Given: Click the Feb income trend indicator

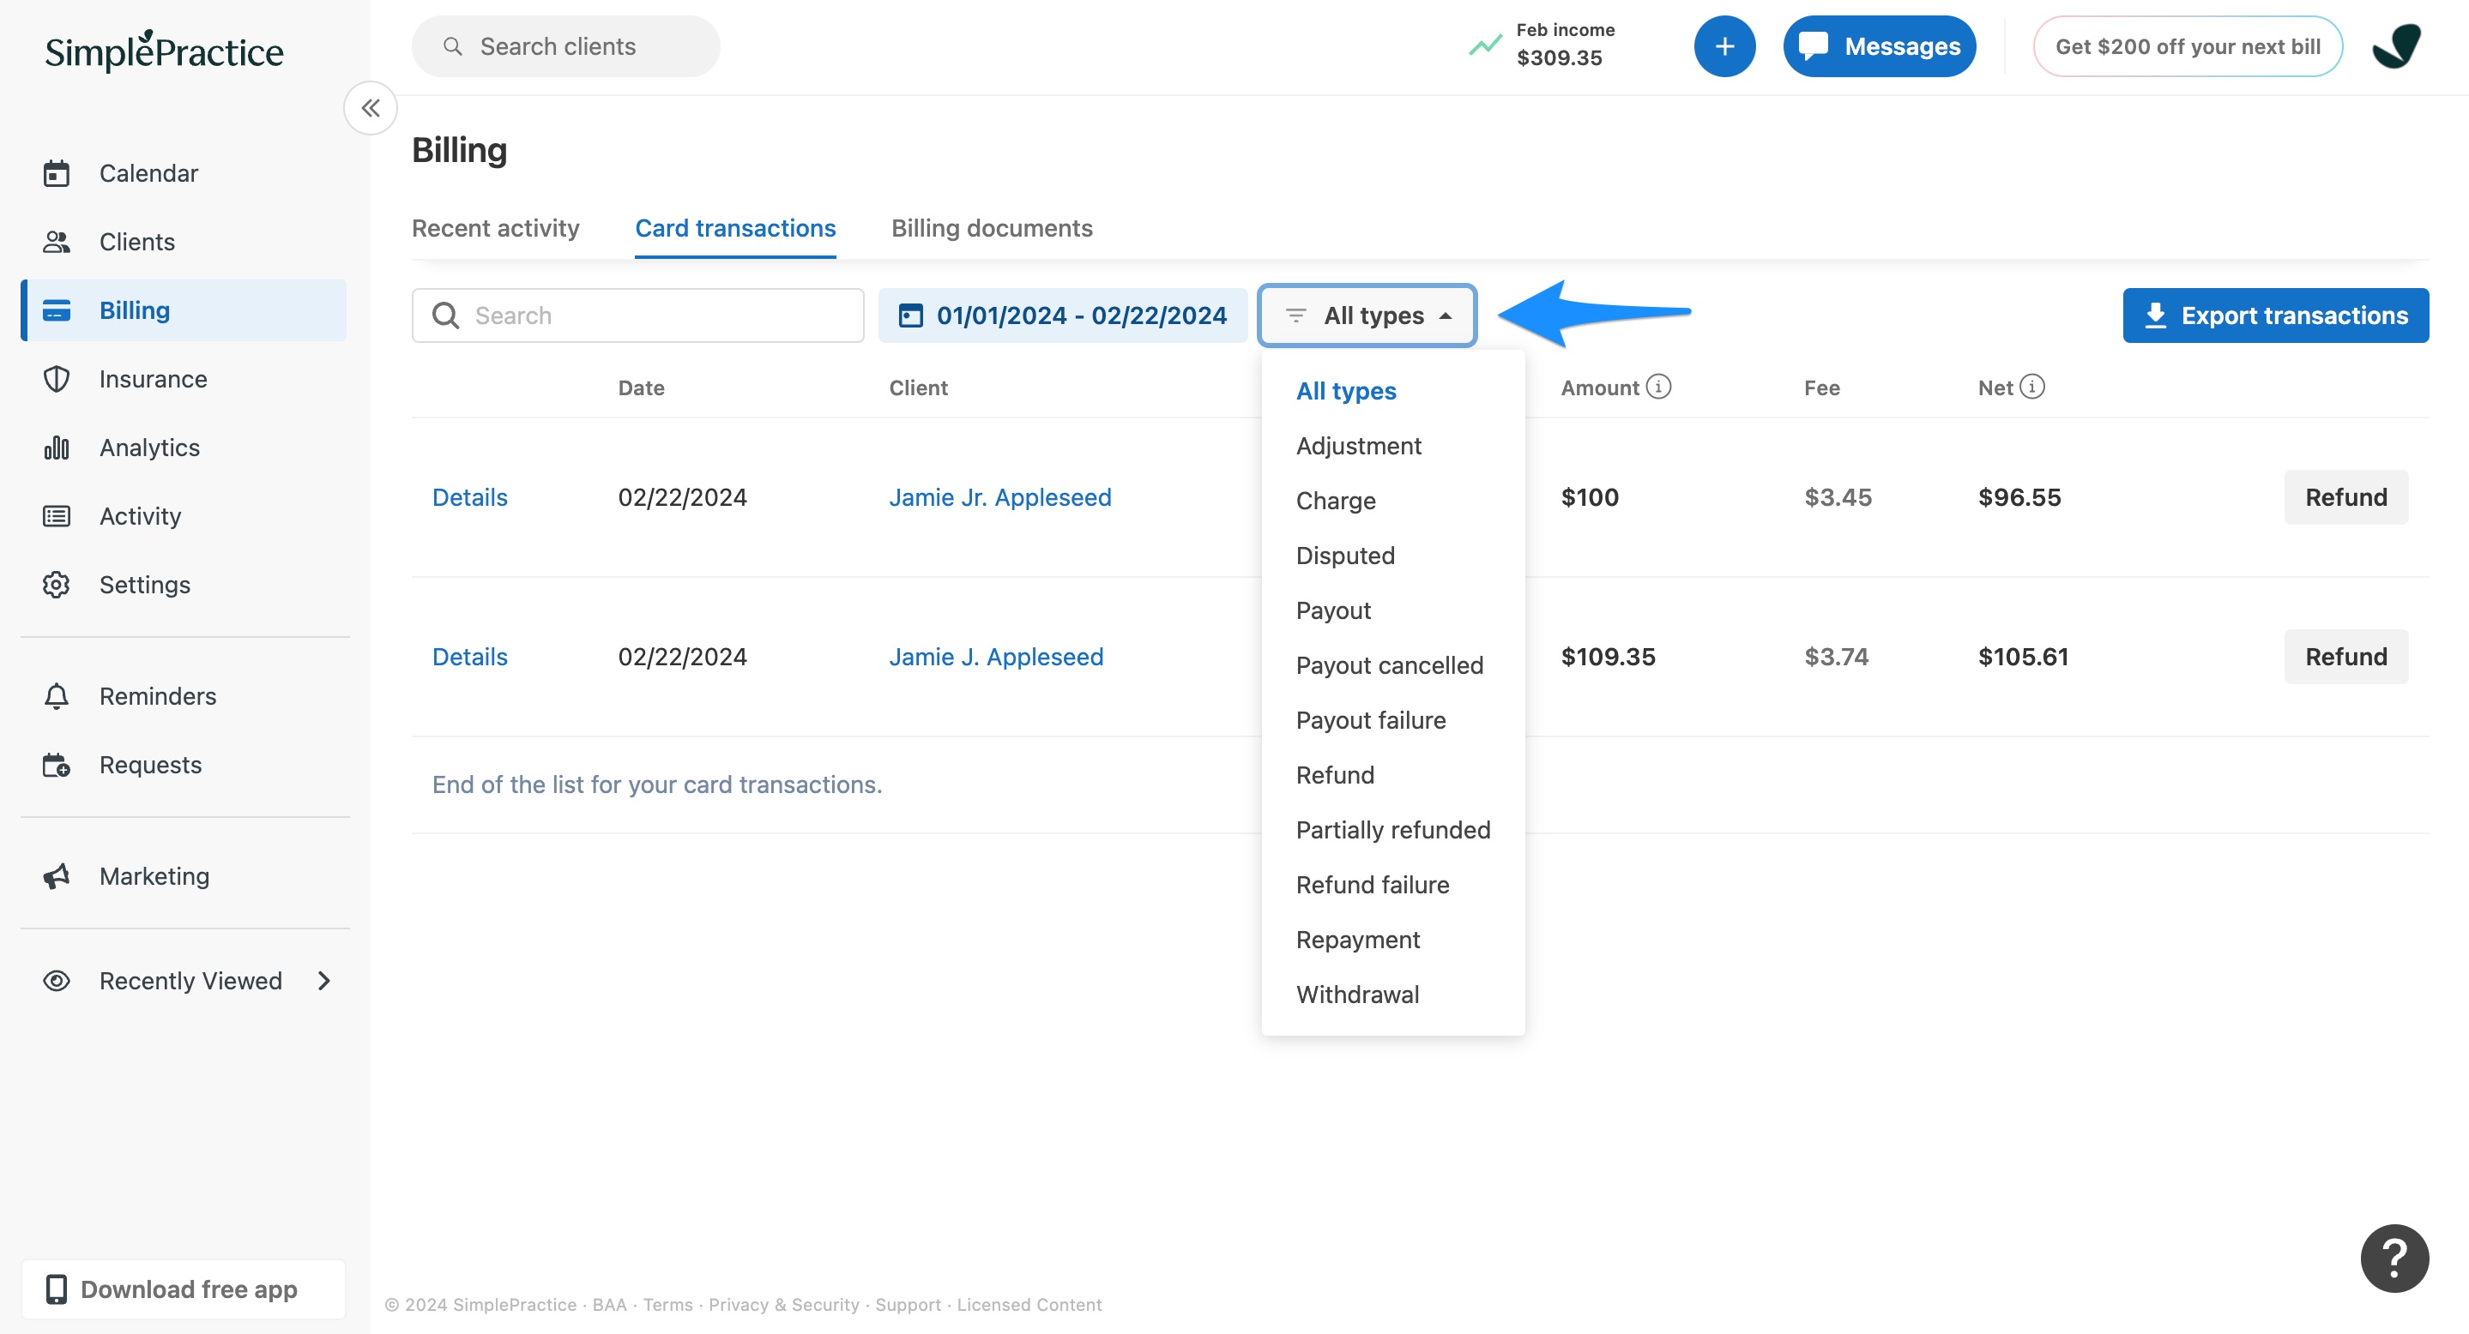Looking at the screenshot, I should point(1542,45).
